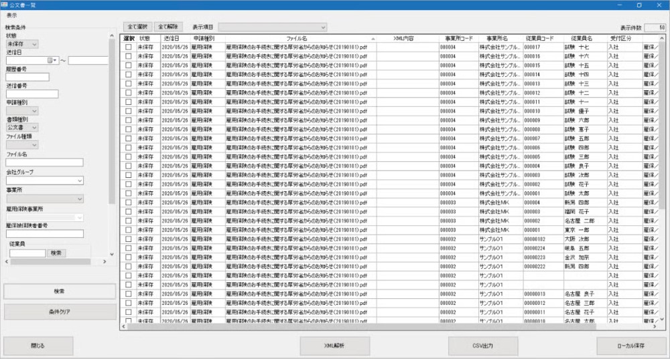Click the sort arrow in ファイル名 column header

pos(373,39)
